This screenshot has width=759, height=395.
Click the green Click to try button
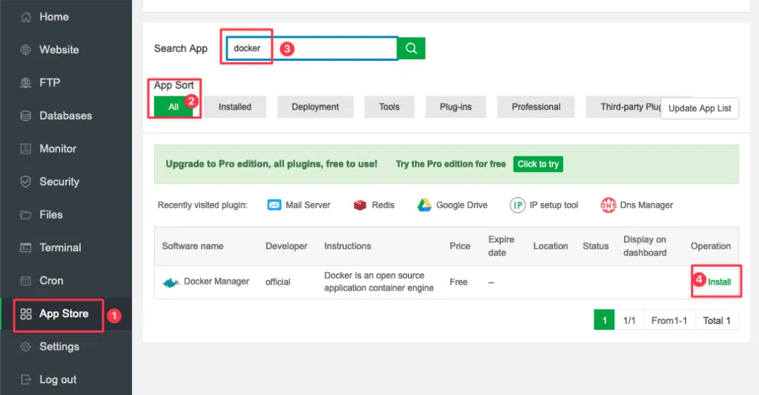tap(538, 164)
